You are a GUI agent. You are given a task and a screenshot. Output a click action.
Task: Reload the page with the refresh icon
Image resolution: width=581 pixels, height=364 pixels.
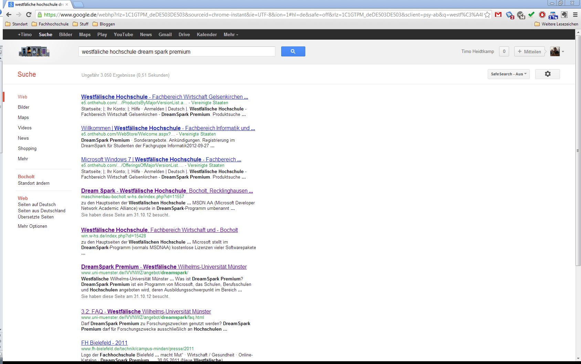[x=29, y=14]
